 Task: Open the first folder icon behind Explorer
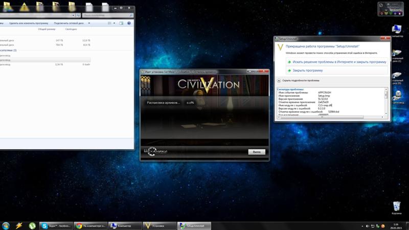pos(8,7)
